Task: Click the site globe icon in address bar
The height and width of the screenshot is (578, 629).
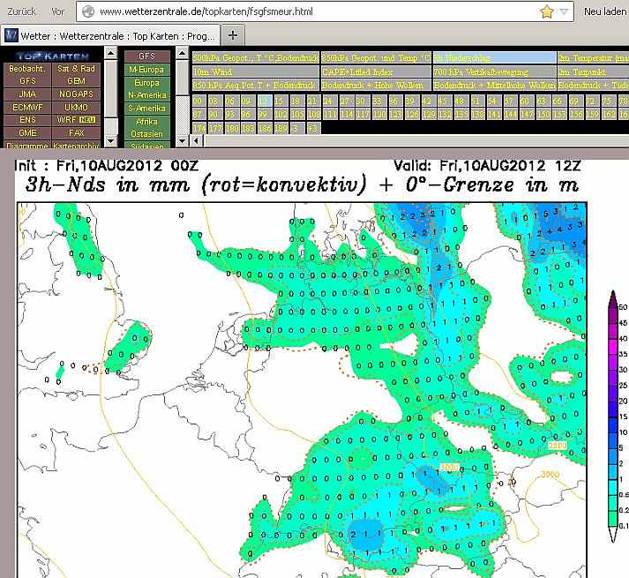Action: pos(87,11)
